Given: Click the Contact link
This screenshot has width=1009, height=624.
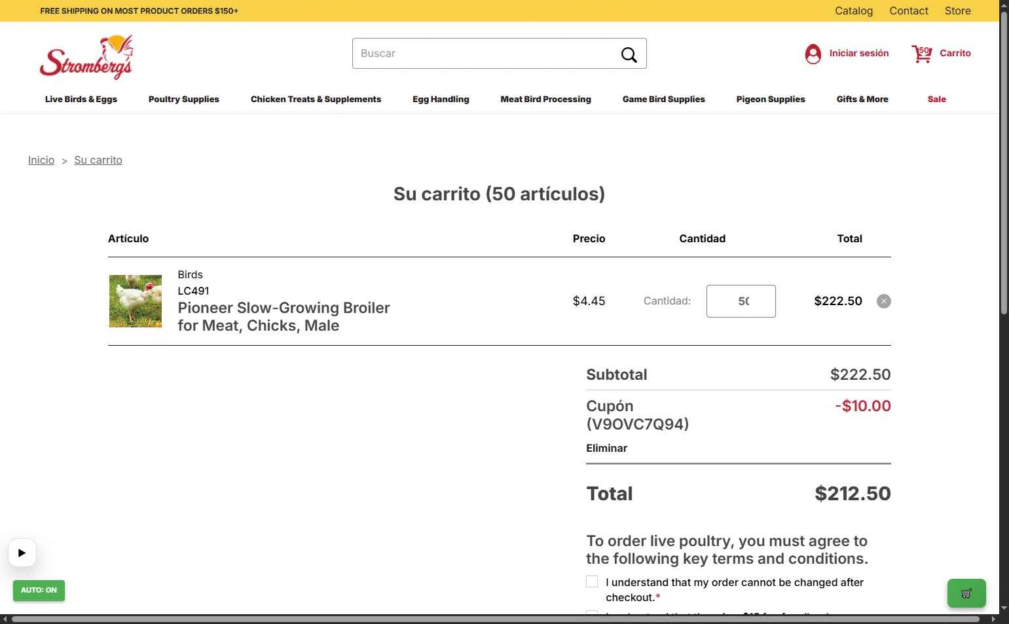Looking at the screenshot, I should tap(909, 10).
